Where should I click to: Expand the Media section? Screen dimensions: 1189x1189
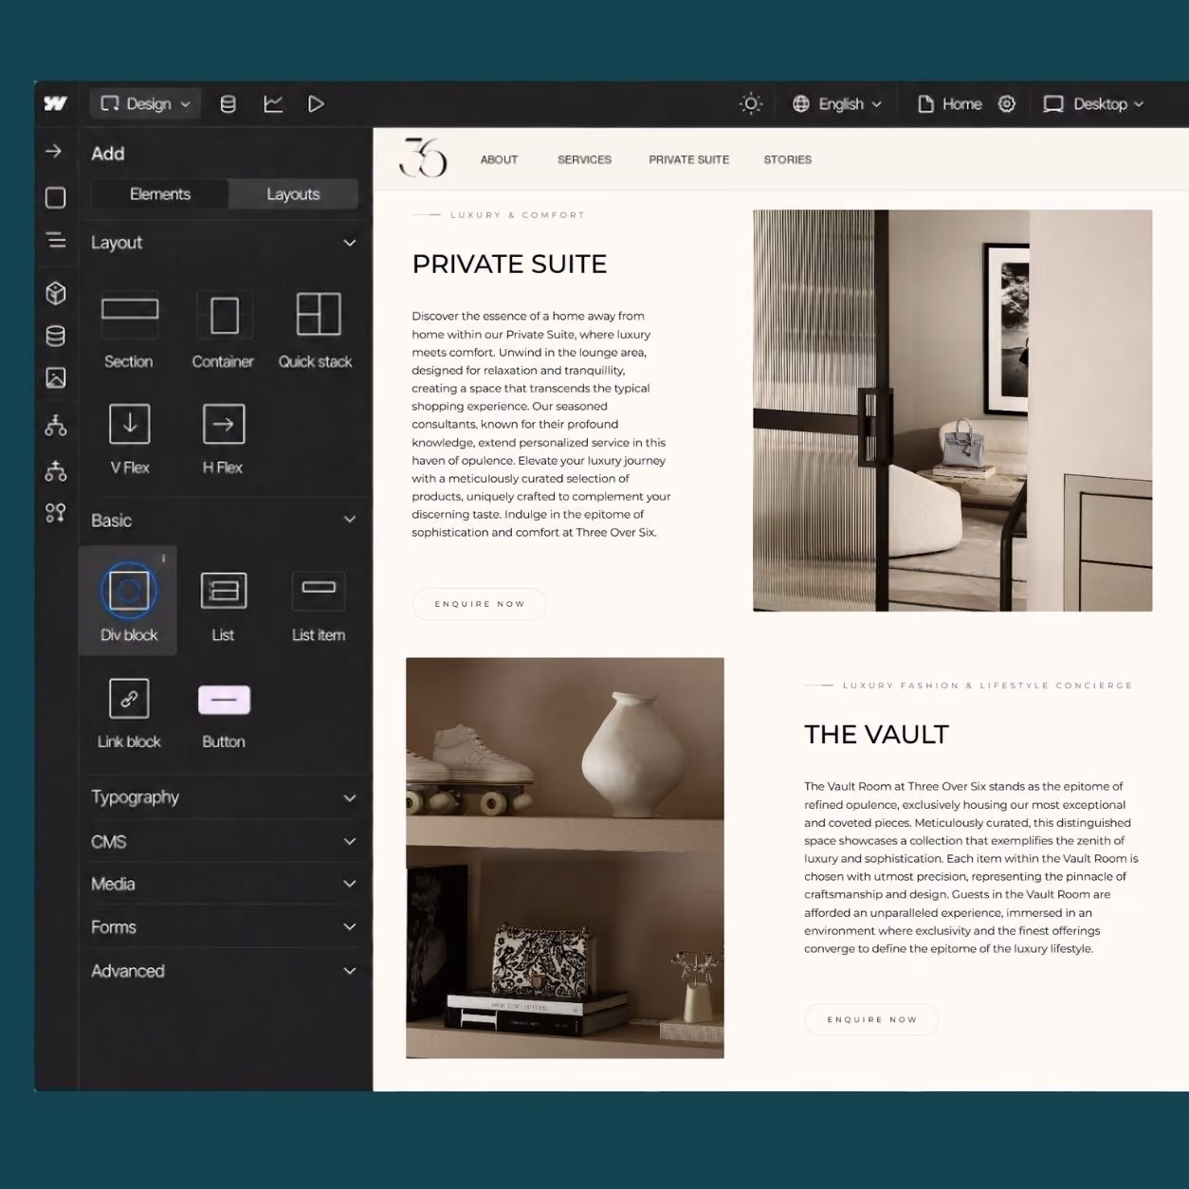coord(224,884)
